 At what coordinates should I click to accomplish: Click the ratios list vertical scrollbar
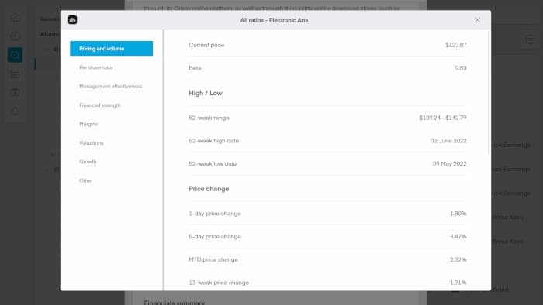pyautogui.click(x=489, y=93)
